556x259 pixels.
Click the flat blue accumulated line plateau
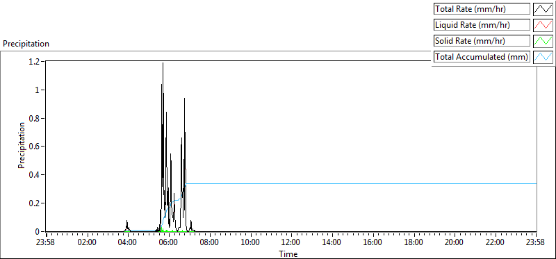[361, 183]
